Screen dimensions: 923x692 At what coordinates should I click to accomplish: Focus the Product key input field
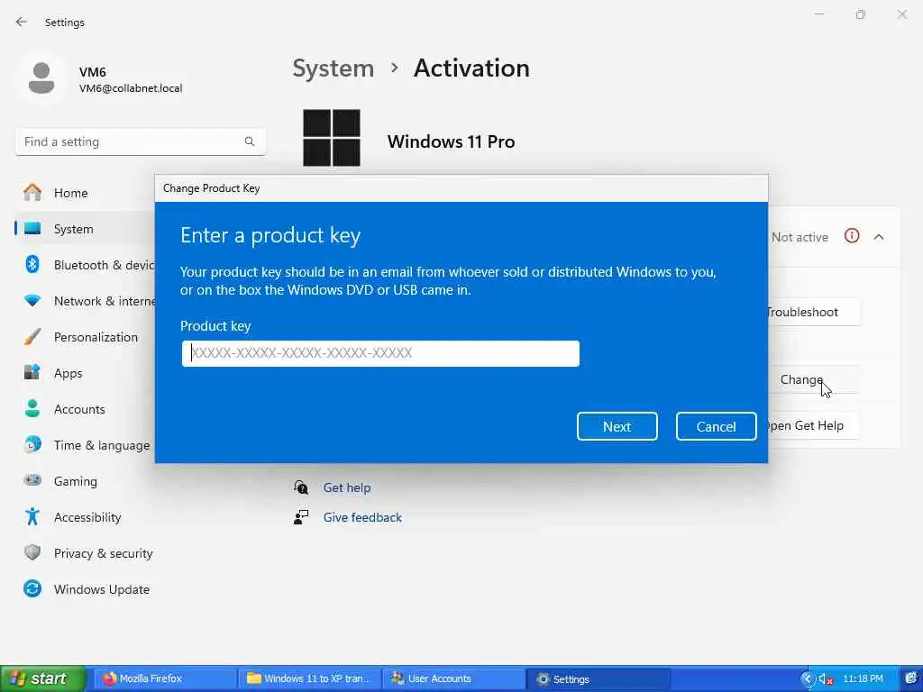click(x=380, y=353)
